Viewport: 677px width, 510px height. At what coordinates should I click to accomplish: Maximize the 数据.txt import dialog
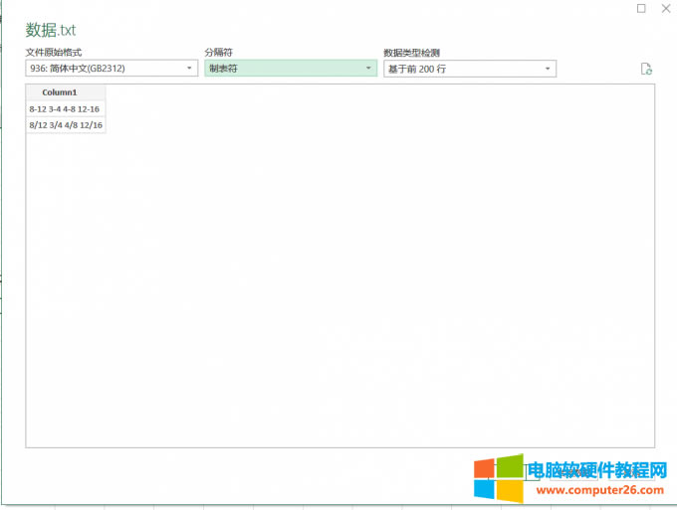(640, 9)
